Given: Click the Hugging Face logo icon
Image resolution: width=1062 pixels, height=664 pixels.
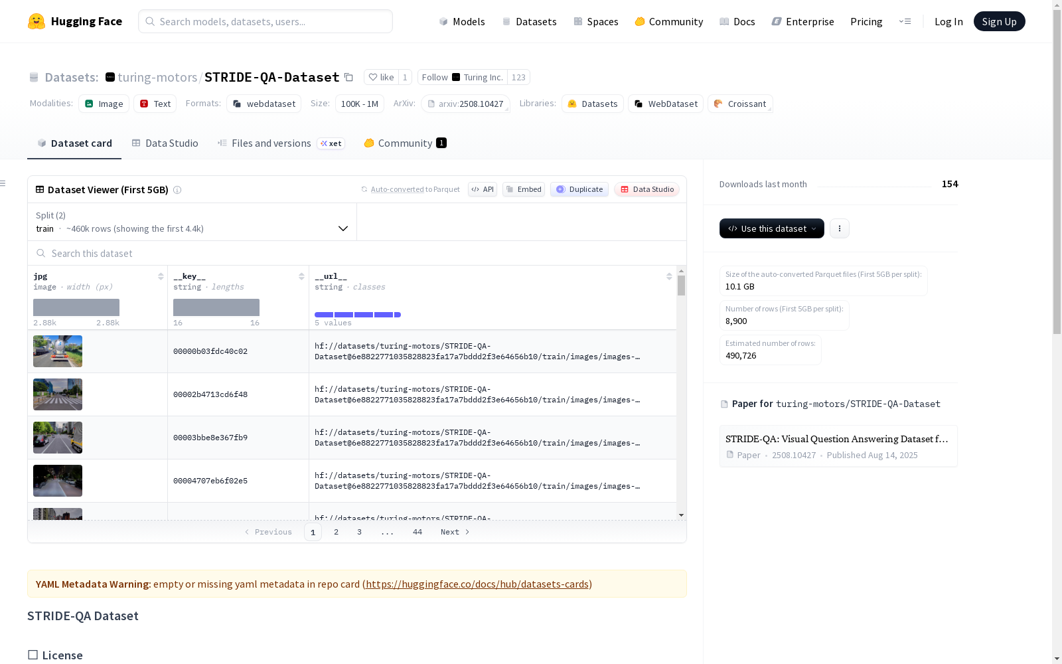Looking at the screenshot, I should [x=37, y=21].
